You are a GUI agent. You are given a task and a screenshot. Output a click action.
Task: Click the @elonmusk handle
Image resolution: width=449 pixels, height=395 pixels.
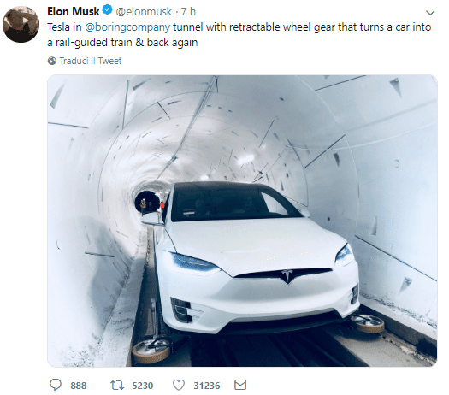(x=144, y=12)
